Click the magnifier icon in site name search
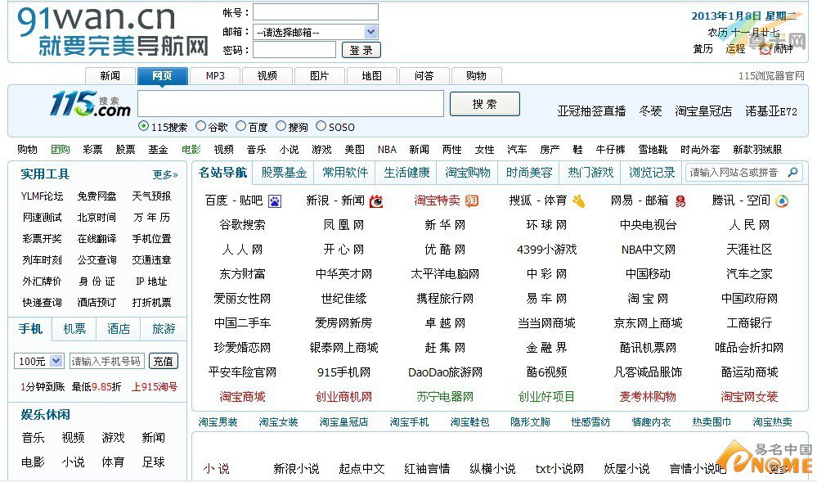 click(792, 172)
